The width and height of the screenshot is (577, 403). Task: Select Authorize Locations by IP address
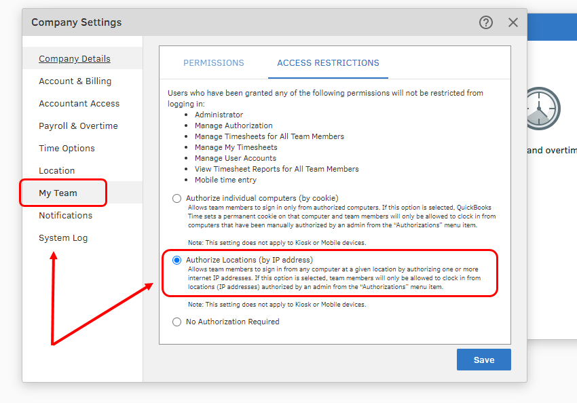pos(177,260)
